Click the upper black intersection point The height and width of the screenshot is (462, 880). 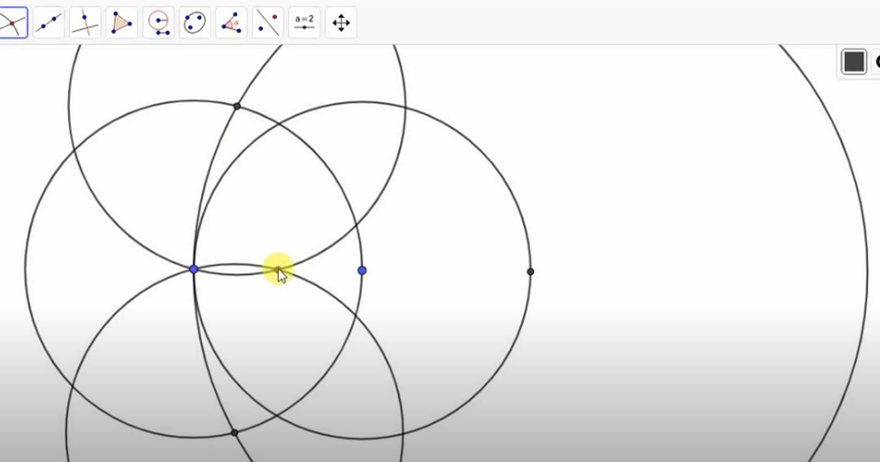click(237, 106)
